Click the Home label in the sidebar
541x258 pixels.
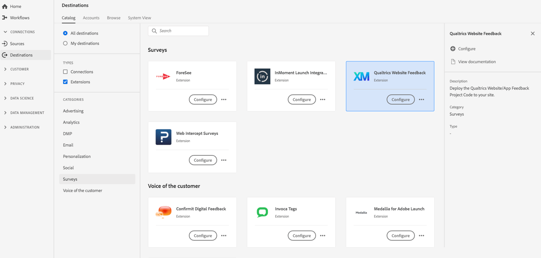point(16,6)
